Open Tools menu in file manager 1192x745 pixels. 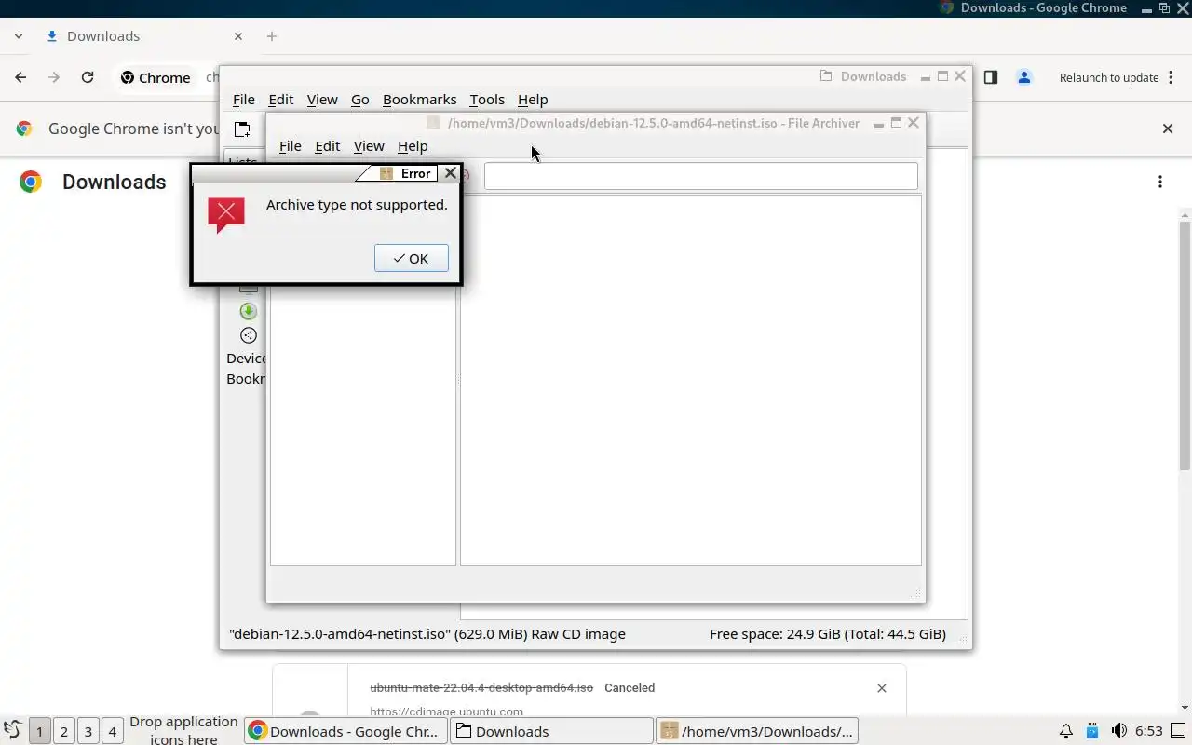487,100
